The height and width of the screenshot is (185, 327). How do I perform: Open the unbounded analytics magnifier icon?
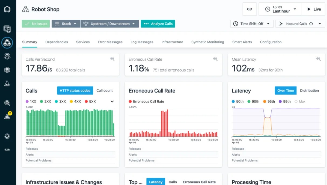pos(7,103)
